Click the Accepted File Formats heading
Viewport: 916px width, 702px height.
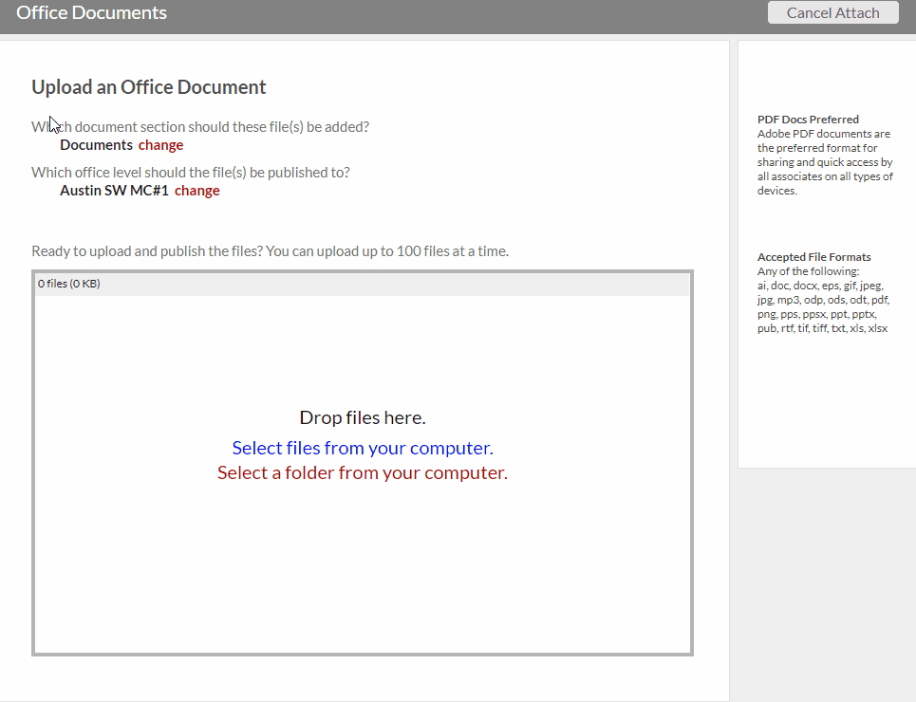point(813,257)
